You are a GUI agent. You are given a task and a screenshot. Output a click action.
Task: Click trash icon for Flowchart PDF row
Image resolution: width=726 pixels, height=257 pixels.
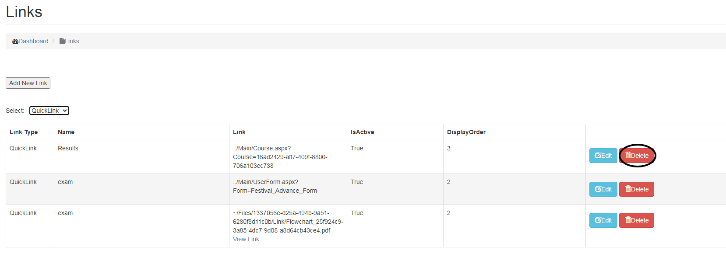coord(628,220)
